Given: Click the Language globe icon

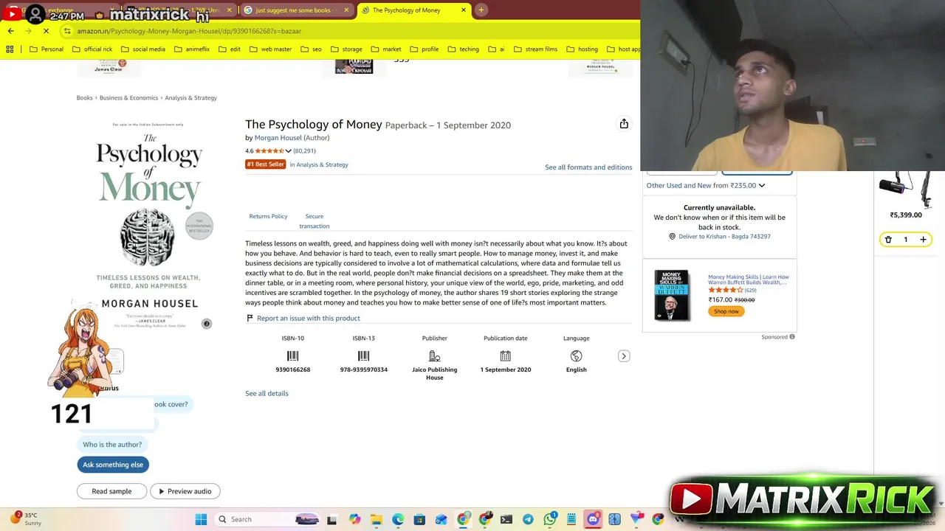Looking at the screenshot, I should pyautogui.click(x=576, y=356).
